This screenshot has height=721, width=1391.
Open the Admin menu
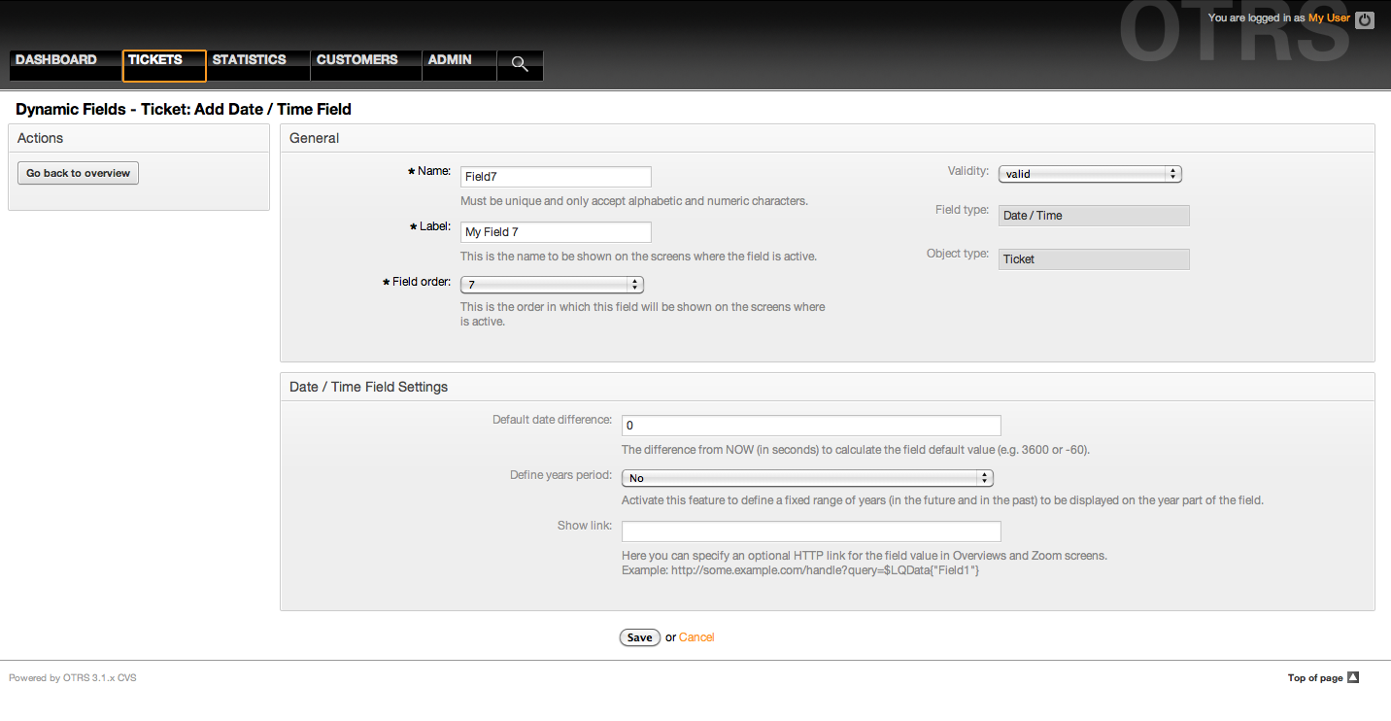[x=450, y=60]
